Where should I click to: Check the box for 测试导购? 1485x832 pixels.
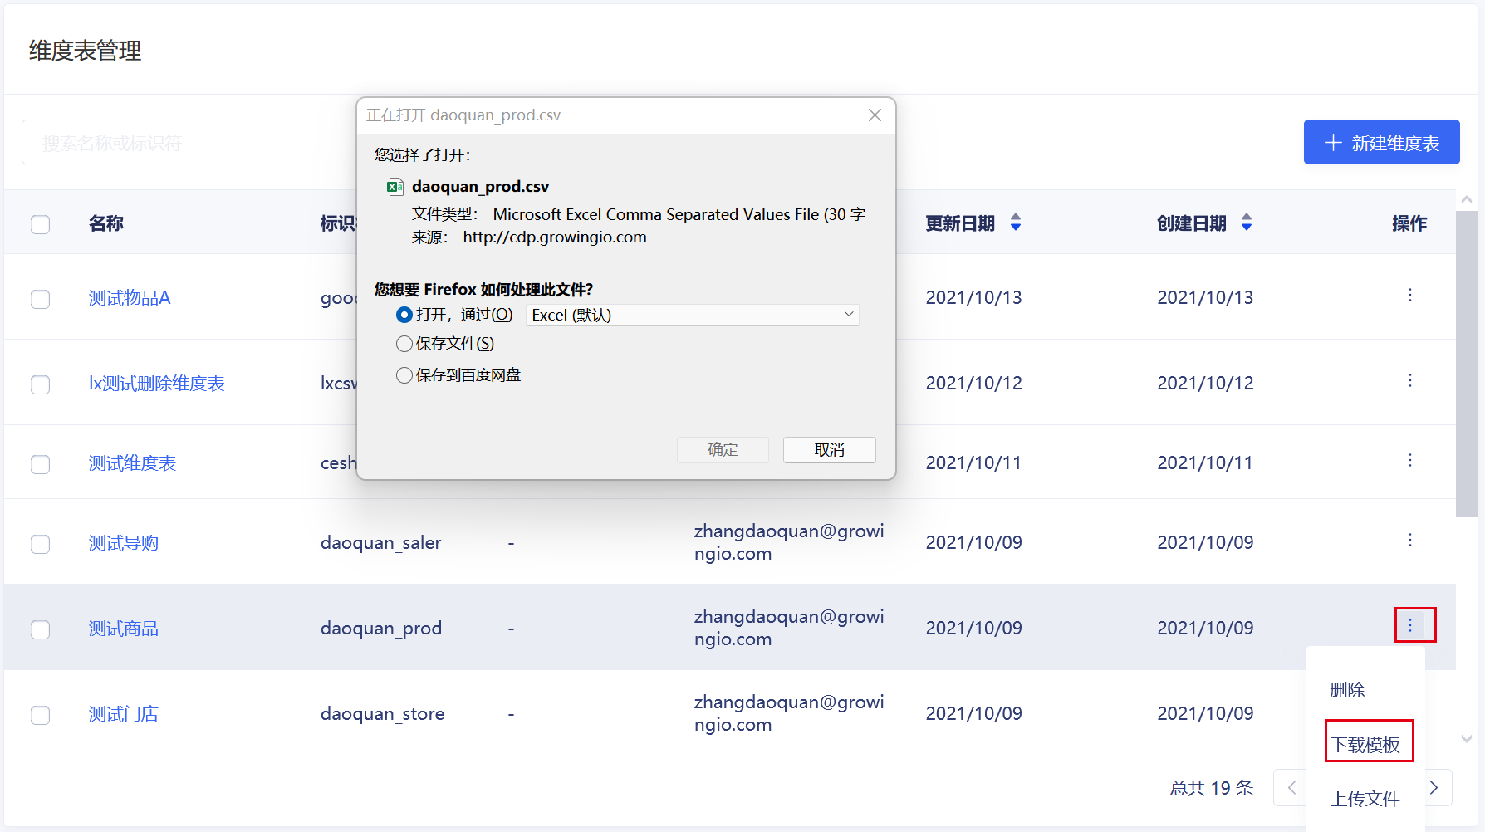pyautogui.click(x=40, y=544)
